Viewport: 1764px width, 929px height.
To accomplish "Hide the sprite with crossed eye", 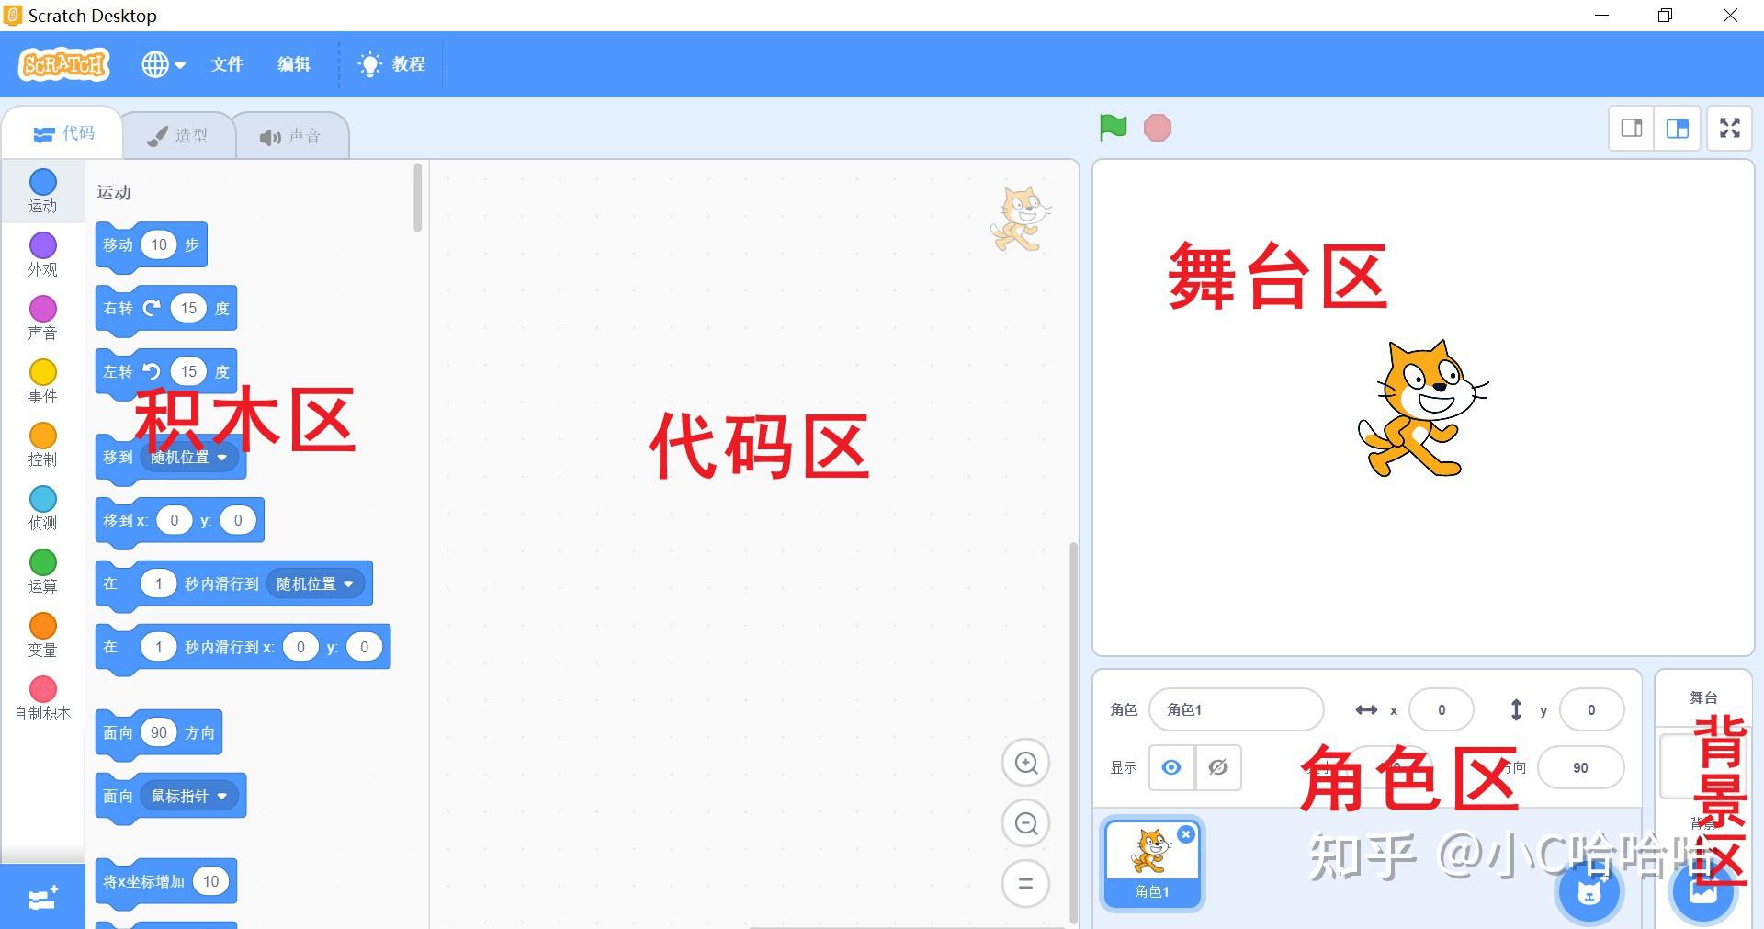I will point(1218,767).
